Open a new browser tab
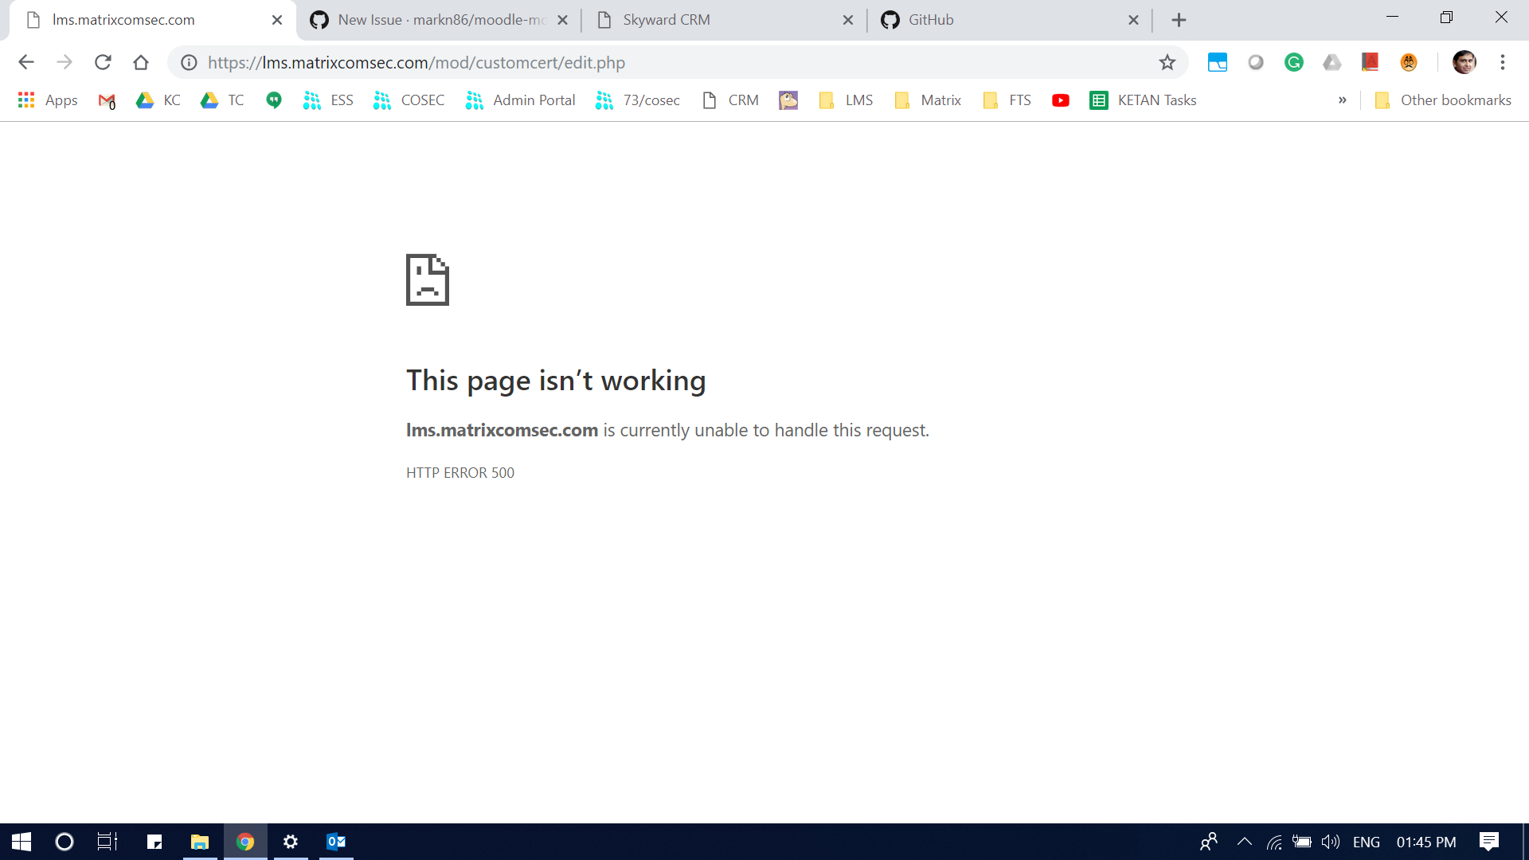 [x=1179, y=20]
